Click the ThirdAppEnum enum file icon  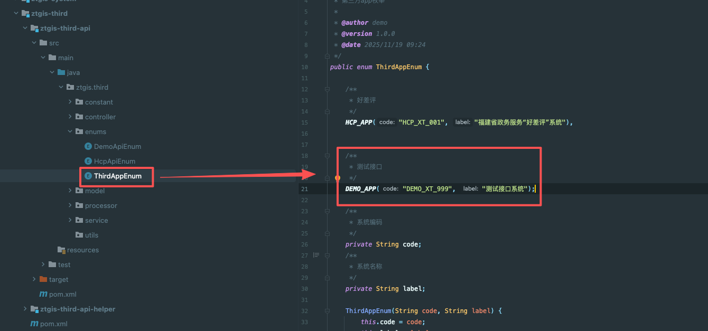point(88,176)
